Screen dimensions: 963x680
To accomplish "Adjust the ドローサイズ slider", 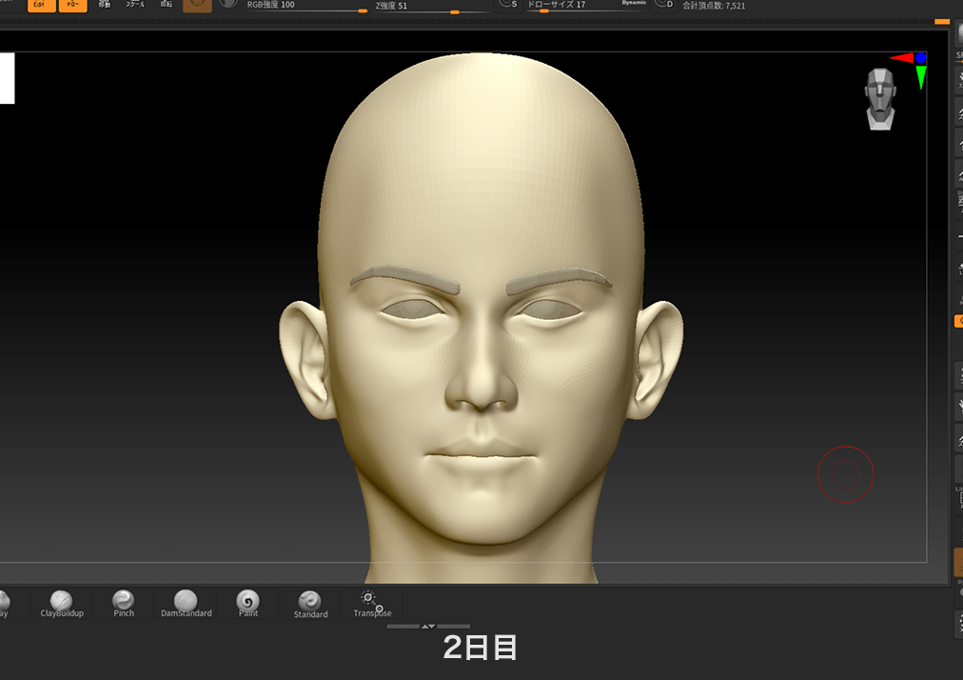I will pos(586,7).
